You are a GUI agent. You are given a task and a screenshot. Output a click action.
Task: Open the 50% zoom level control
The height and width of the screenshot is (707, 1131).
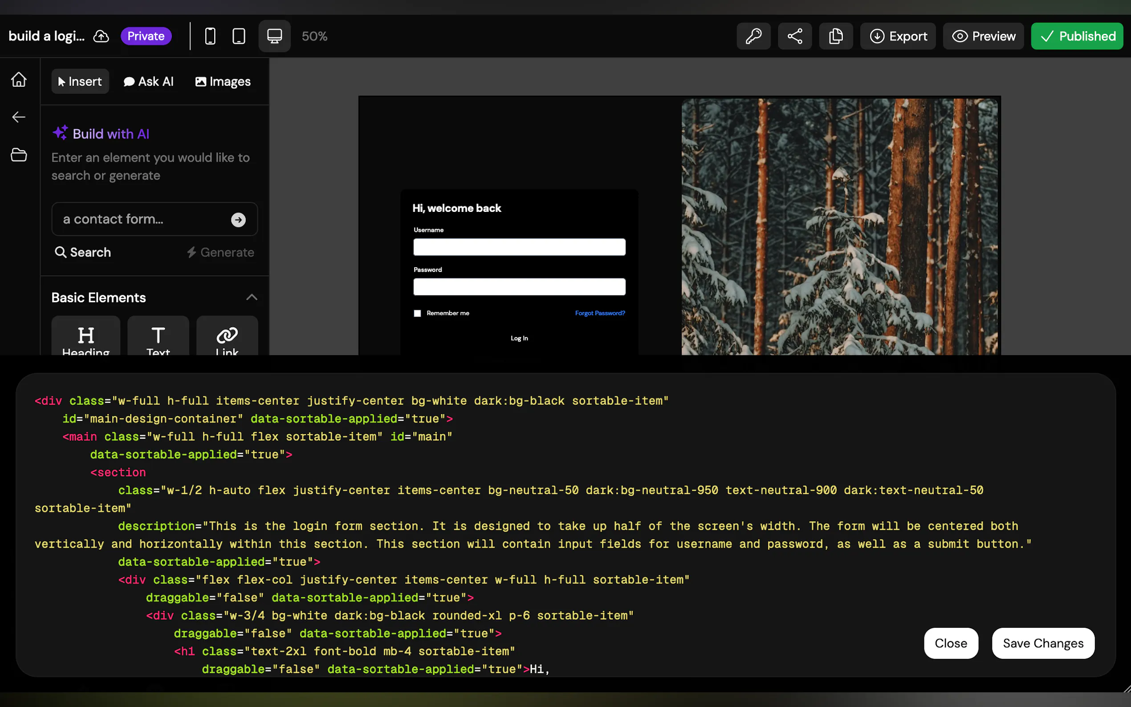(x=314, y=36)
